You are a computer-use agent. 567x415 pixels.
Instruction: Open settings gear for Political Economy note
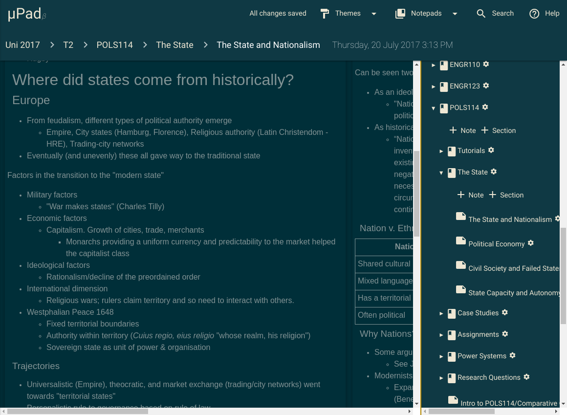click(x=530, y=243)
